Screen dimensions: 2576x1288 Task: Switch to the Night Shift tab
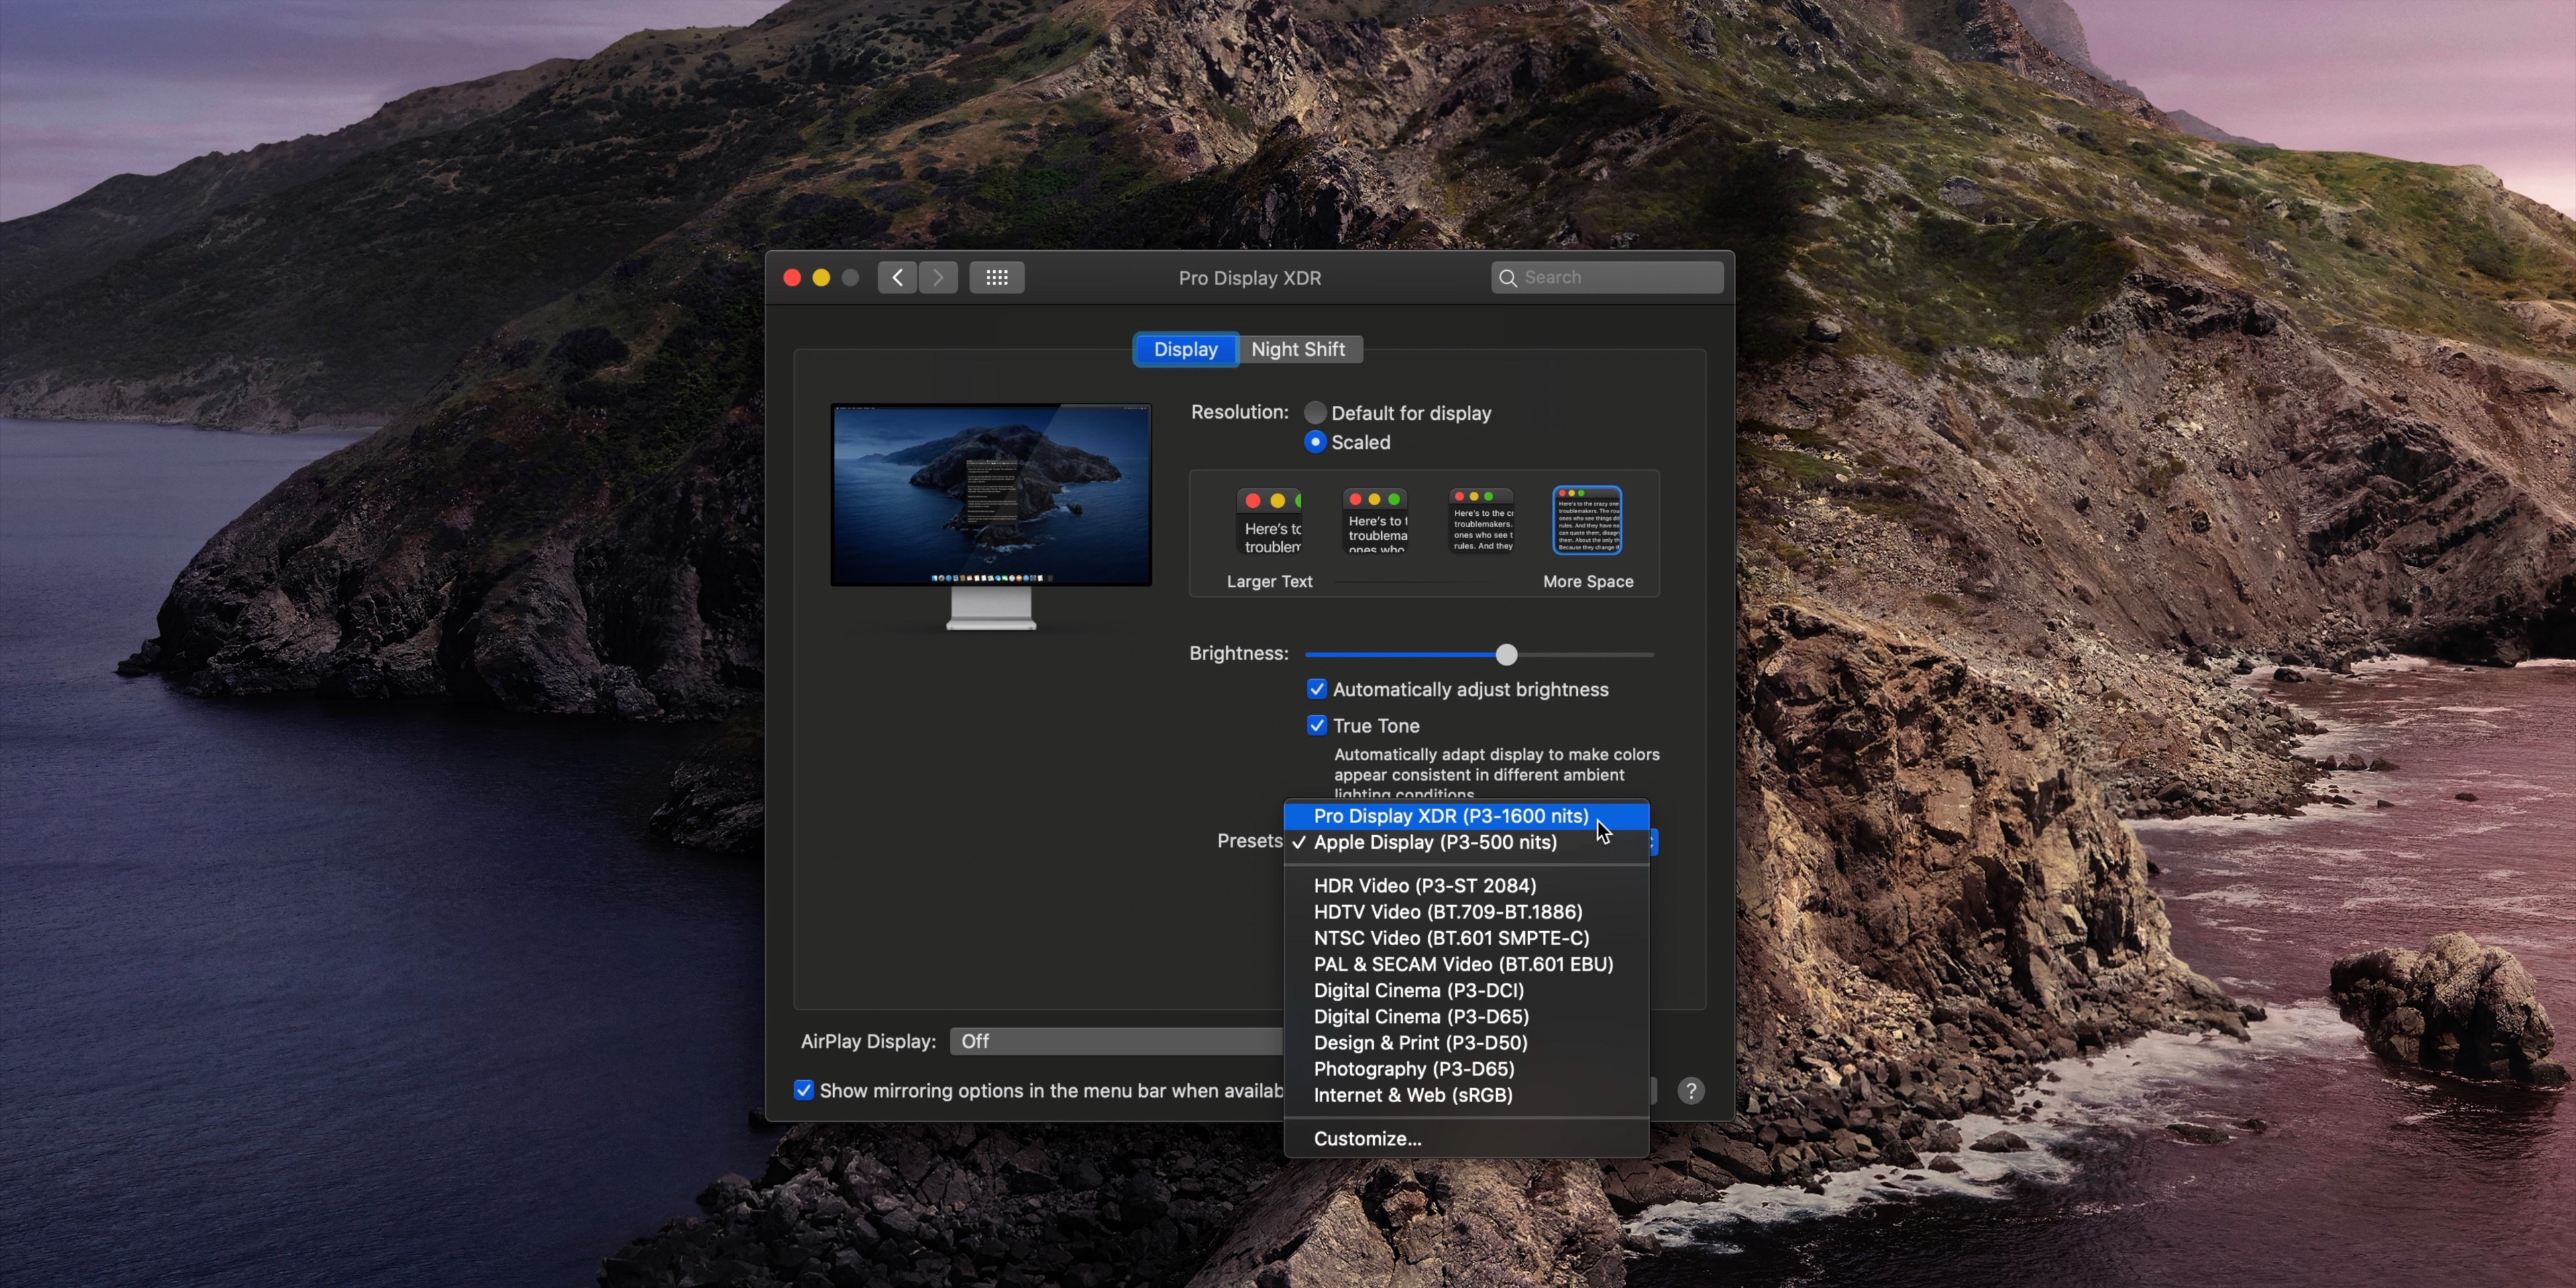pyautogui.click(x=1298, y=349)
